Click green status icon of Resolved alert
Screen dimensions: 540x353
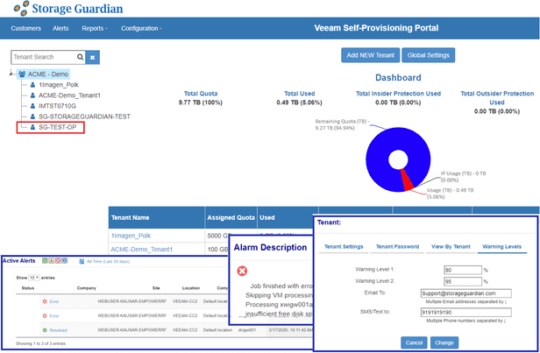(45, 330)
